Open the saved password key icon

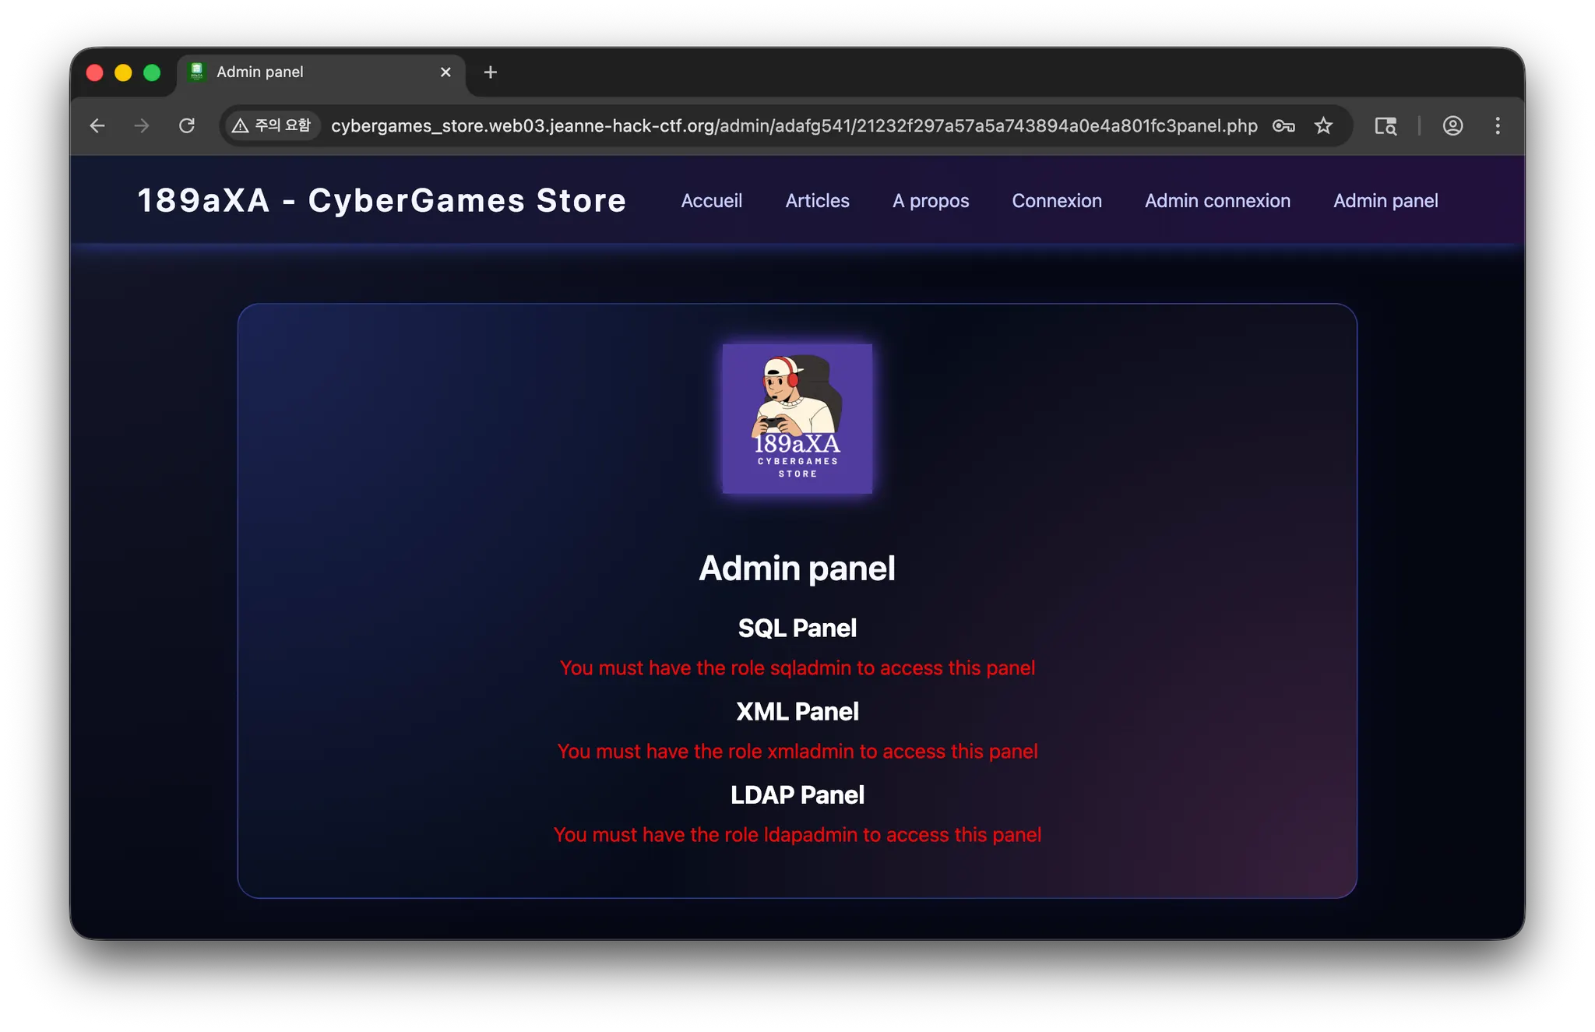coord(1283,125)
